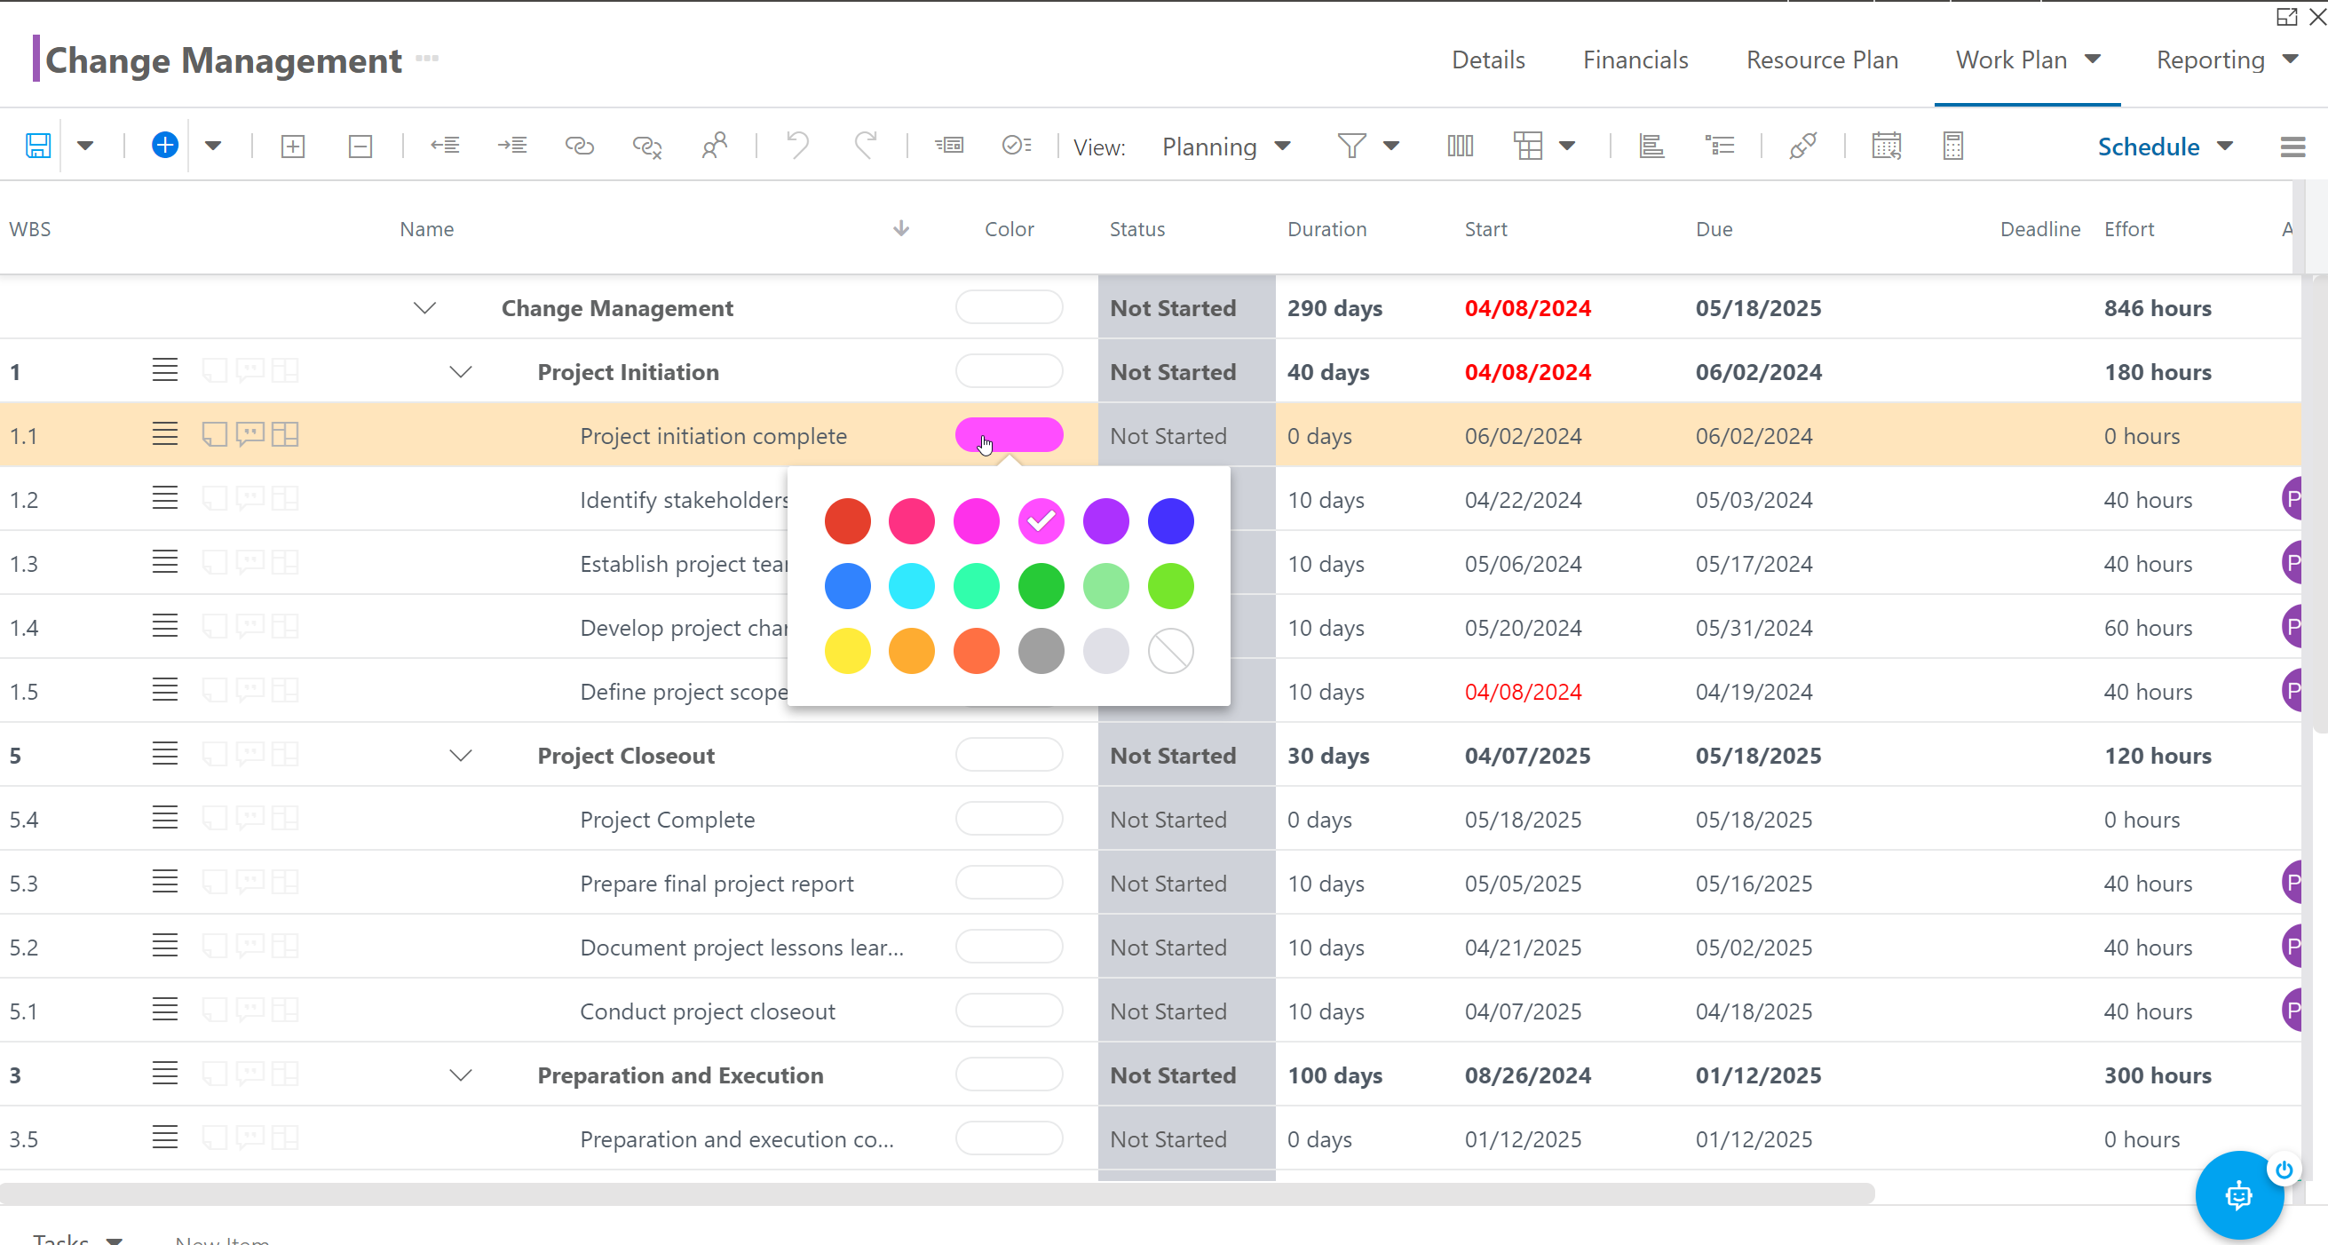Viewport: 2328px width, 1245px height.
Task: Click the chatbot assistant icon
Action: click(2238, 1195)
